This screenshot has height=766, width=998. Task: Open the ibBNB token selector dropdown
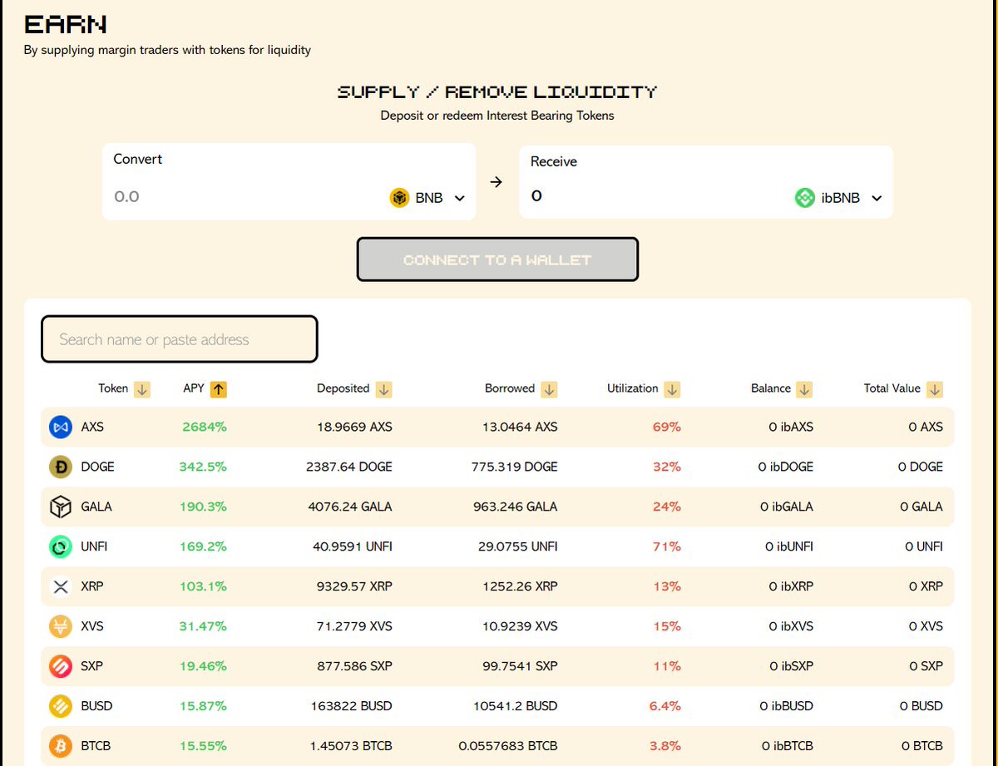tap(876, 198)
